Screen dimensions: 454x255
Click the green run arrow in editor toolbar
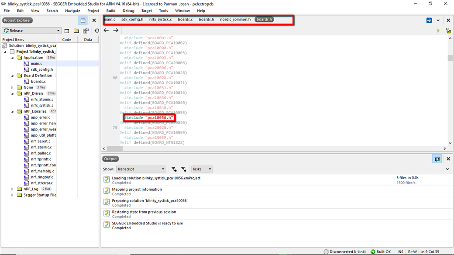point(438,31)
